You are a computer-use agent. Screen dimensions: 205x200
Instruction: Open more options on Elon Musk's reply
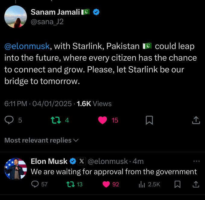pos(196,161)
